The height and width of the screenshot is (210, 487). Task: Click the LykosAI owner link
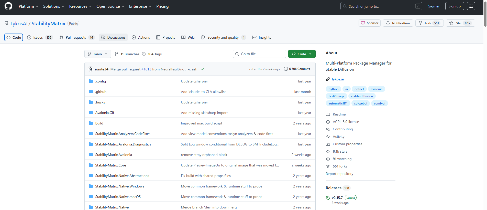point(19,24)
